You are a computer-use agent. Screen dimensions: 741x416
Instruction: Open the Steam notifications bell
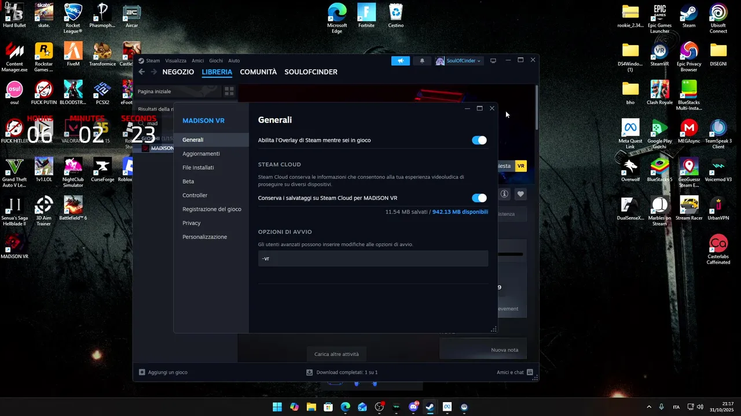point(422,61)
